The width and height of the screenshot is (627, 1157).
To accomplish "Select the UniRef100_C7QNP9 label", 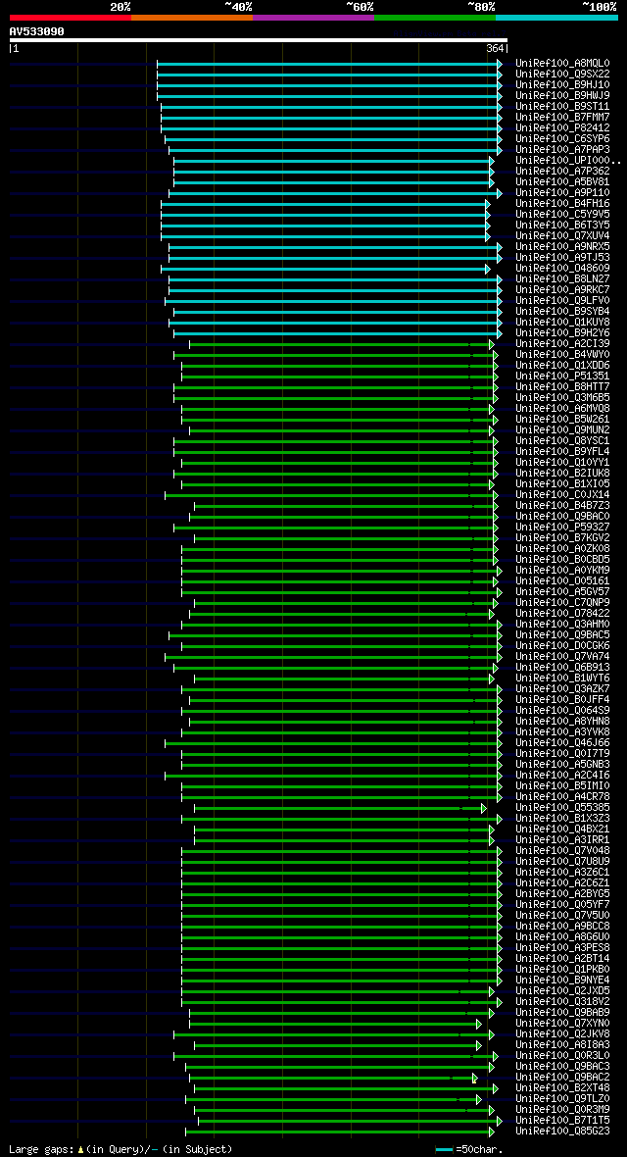I will [x=562, y=602].
